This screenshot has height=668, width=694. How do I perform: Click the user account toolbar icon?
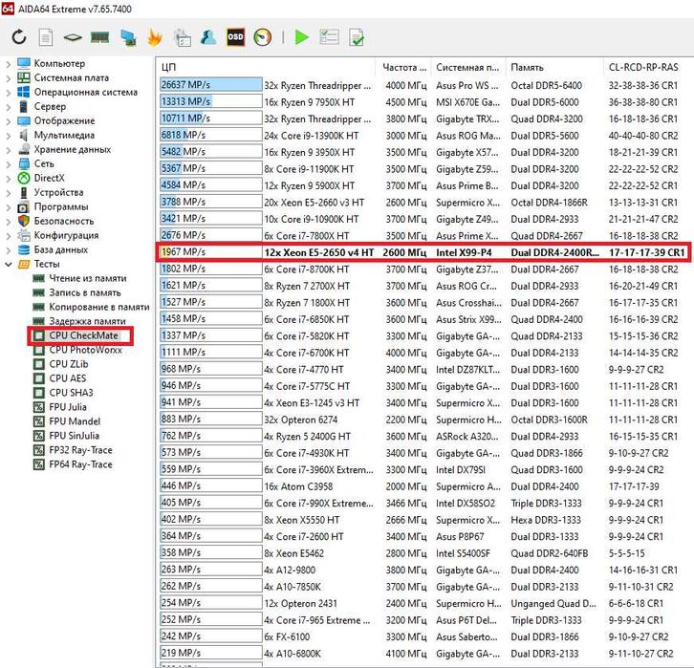(208, 38)
